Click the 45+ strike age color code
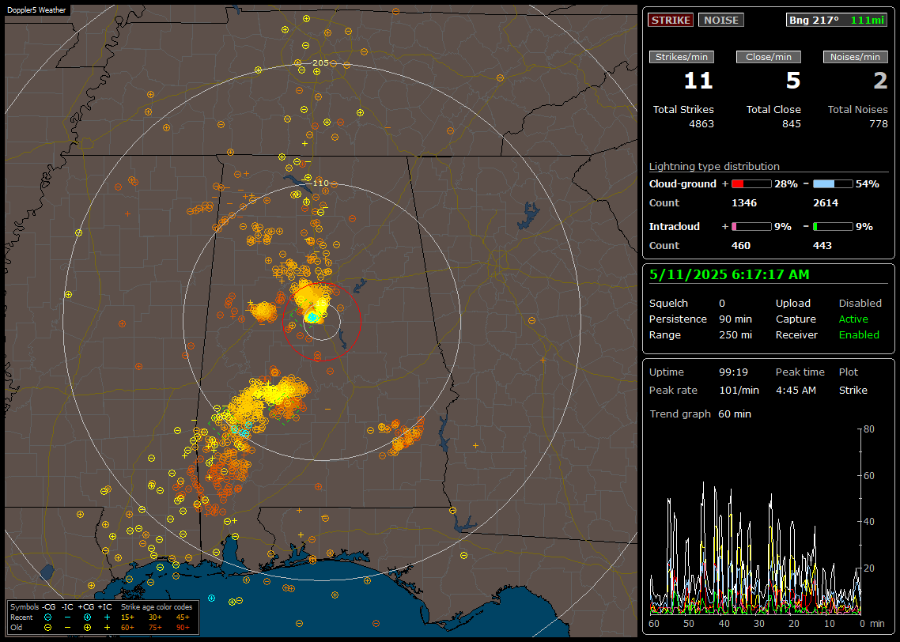This screenshot has width=900, height=642. pos(183,617)
